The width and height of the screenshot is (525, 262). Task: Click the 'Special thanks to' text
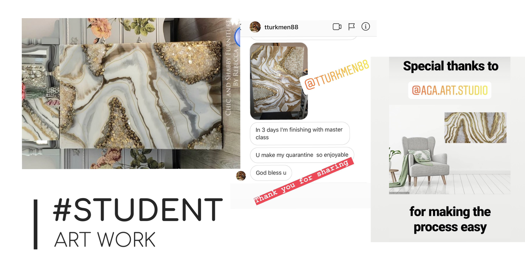451,66
